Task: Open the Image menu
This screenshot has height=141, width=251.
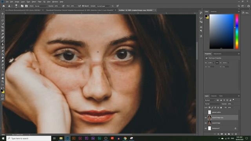Action: click(17, 2)
